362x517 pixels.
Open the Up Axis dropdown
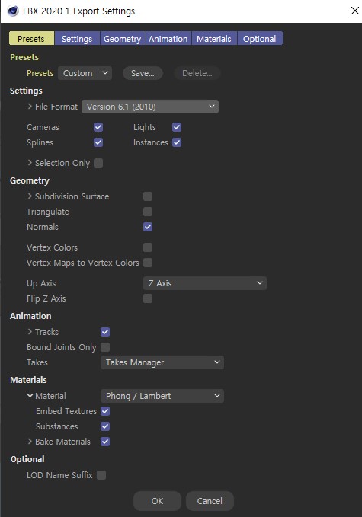[x=205, y=283]
